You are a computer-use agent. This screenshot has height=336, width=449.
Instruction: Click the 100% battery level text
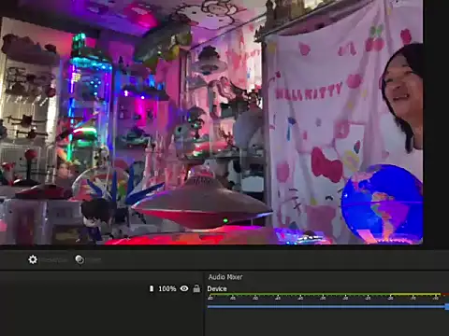point(167,288)
